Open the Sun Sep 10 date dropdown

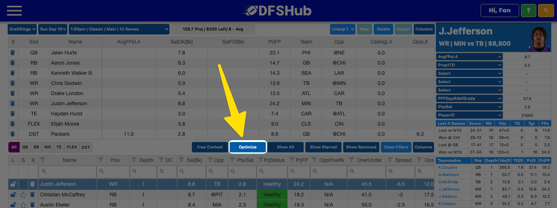(x=53, y=29)
